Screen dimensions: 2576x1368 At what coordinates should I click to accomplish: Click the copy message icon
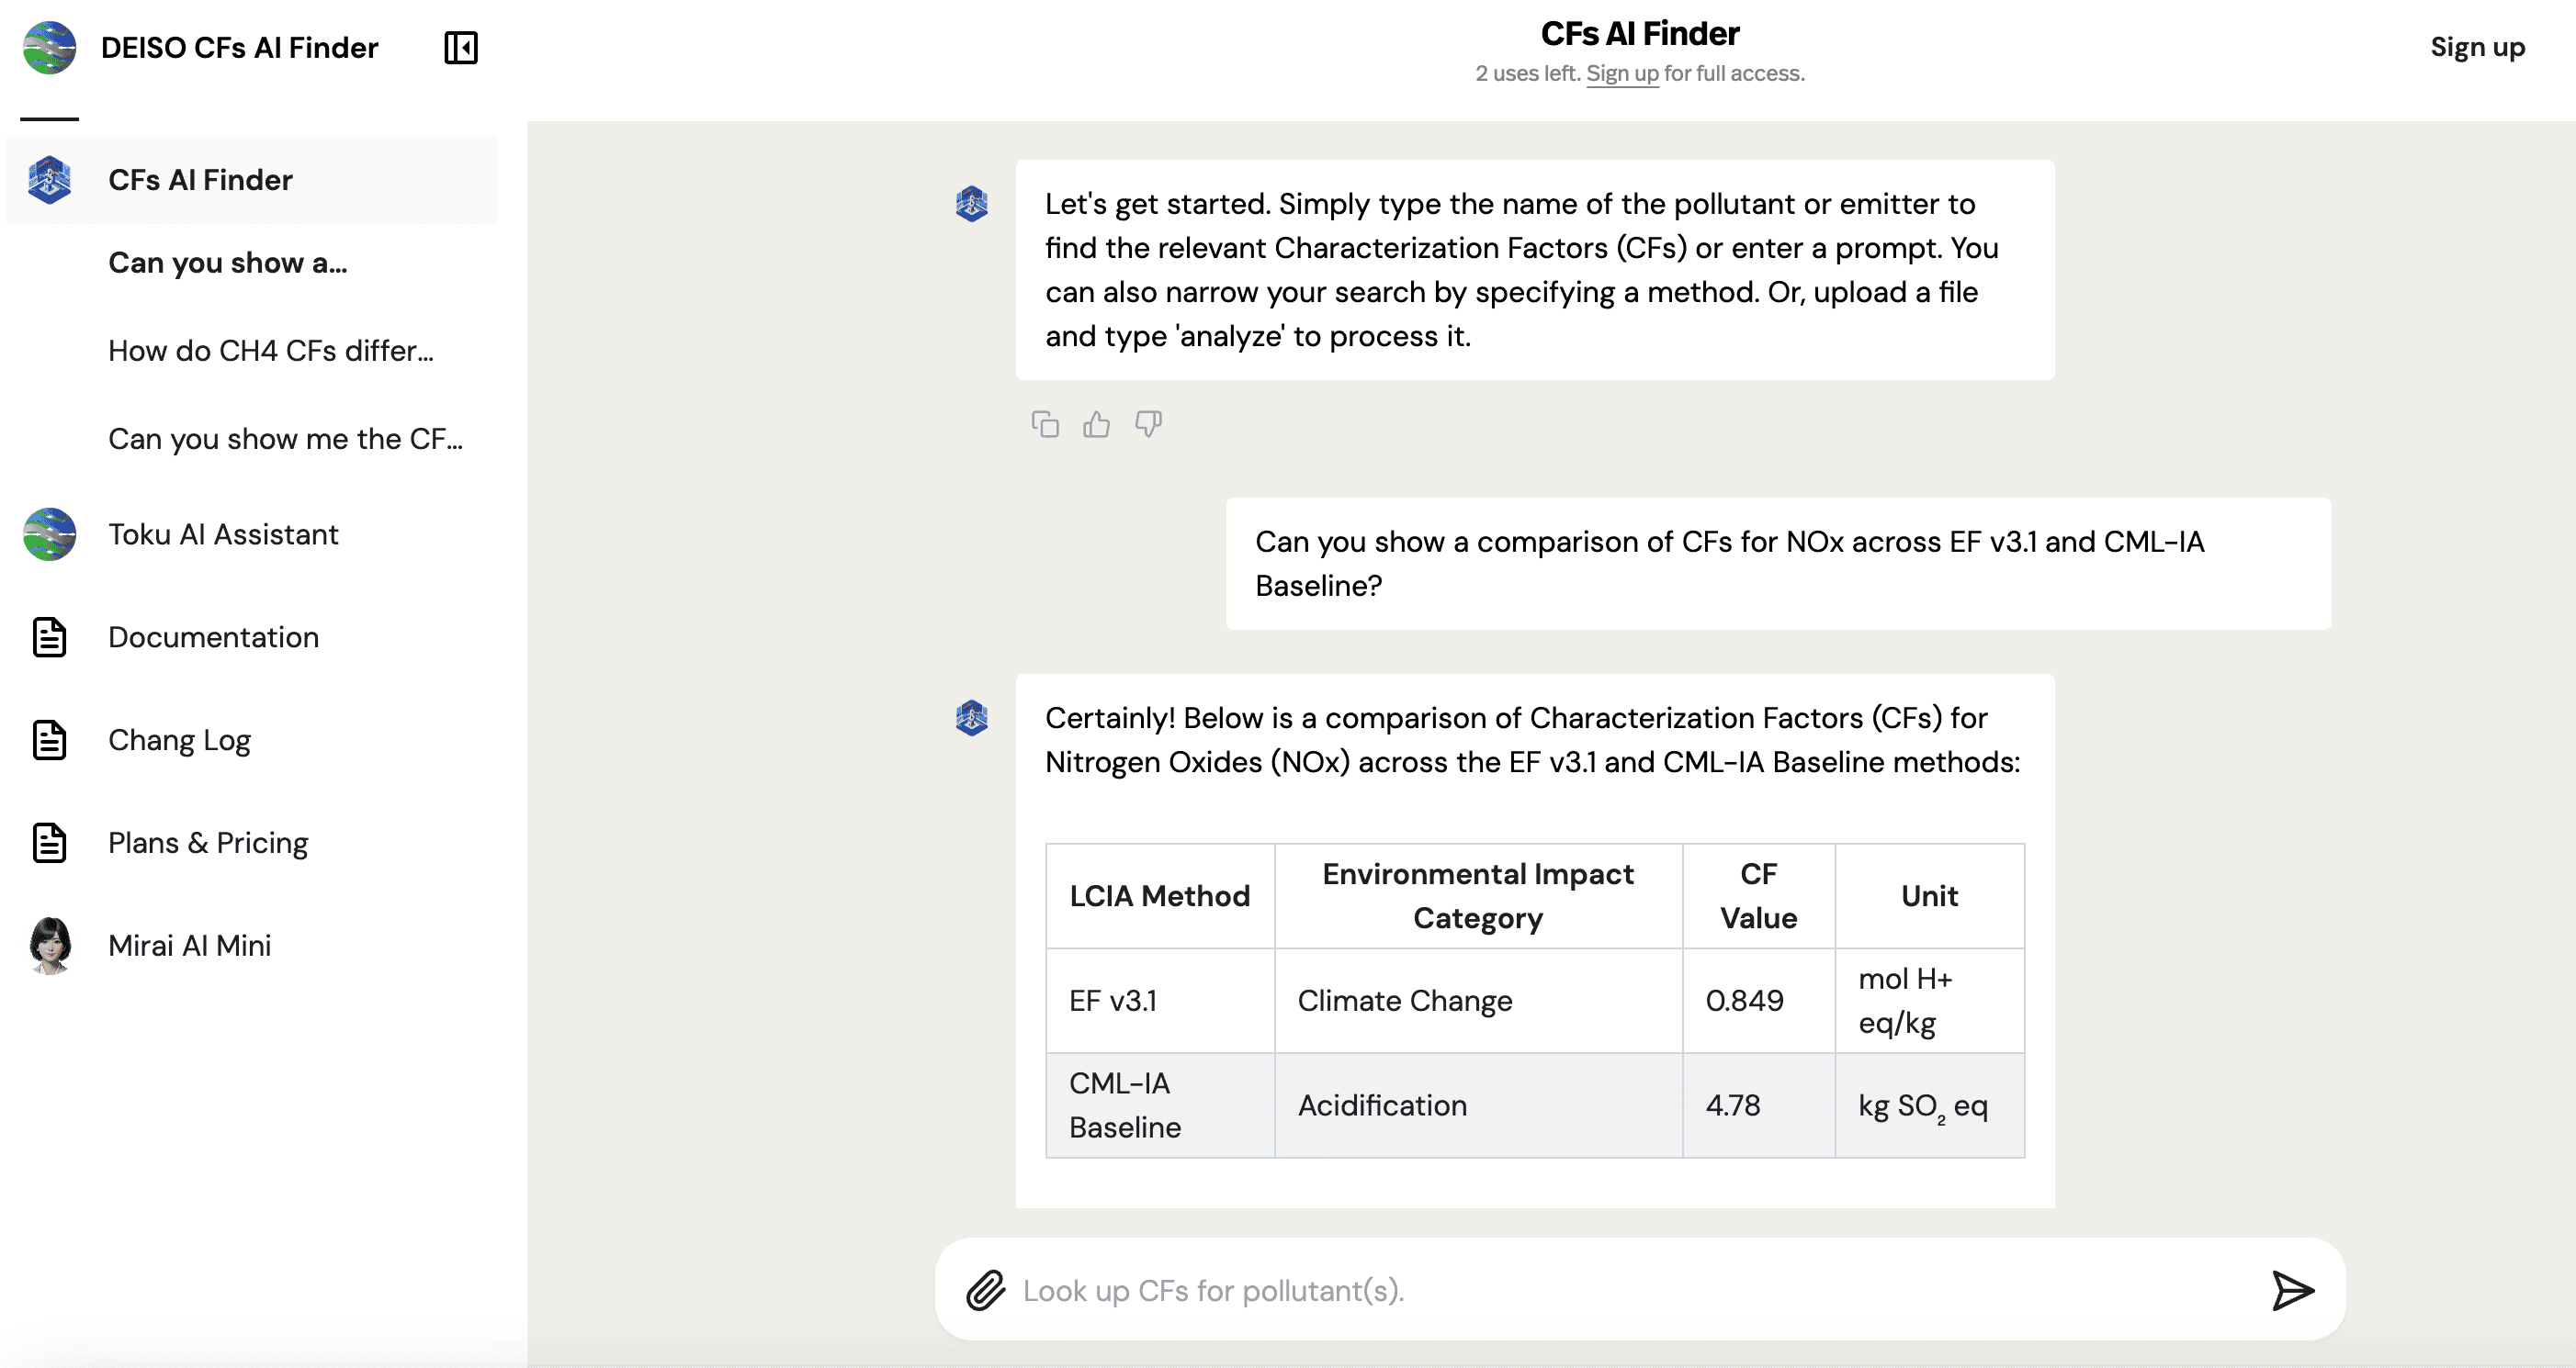(1043, 424)
